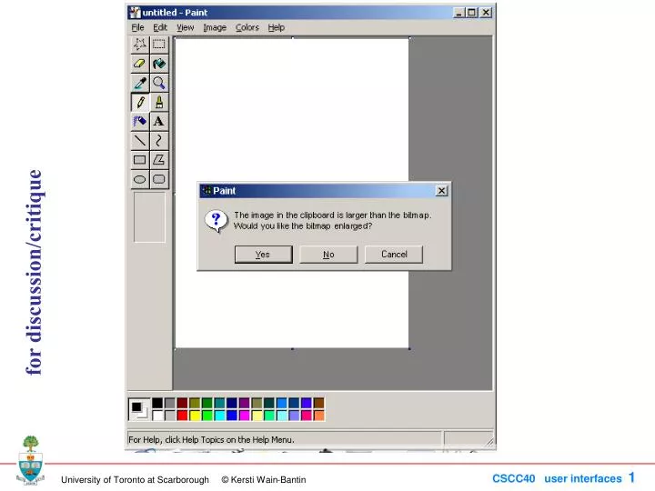Image resolution: width=655 pixels, height=491 pixels.
Task: Select the dark red palette swatch
Action: (182, 403)
